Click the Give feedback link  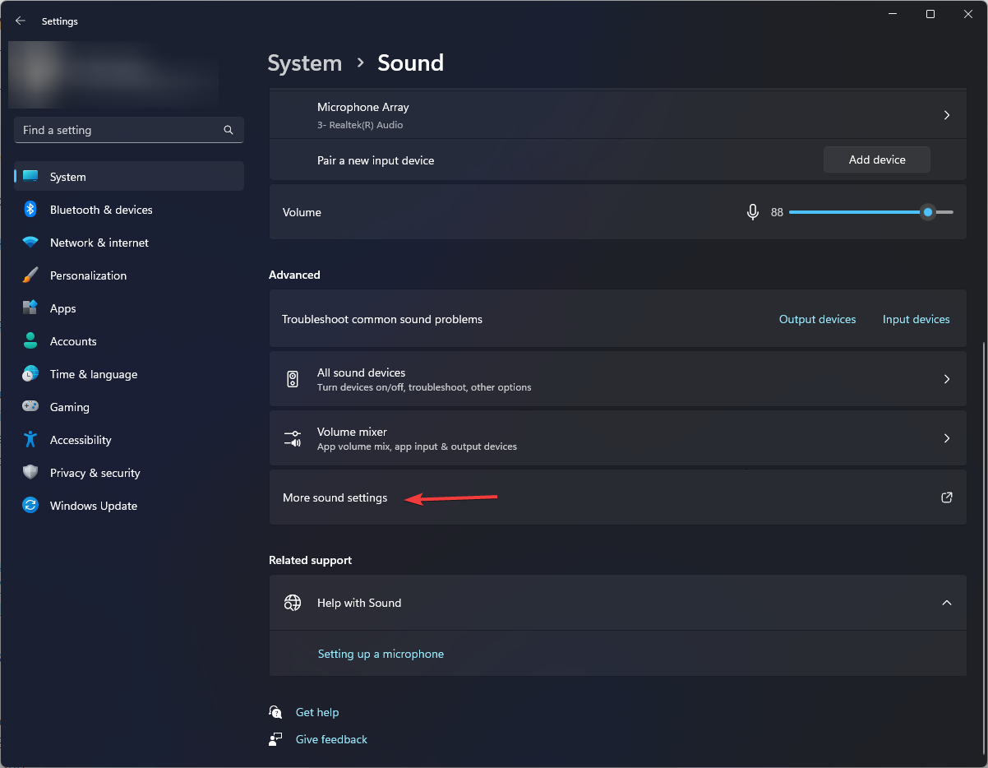pyautogui.click(x=331, y=739)
